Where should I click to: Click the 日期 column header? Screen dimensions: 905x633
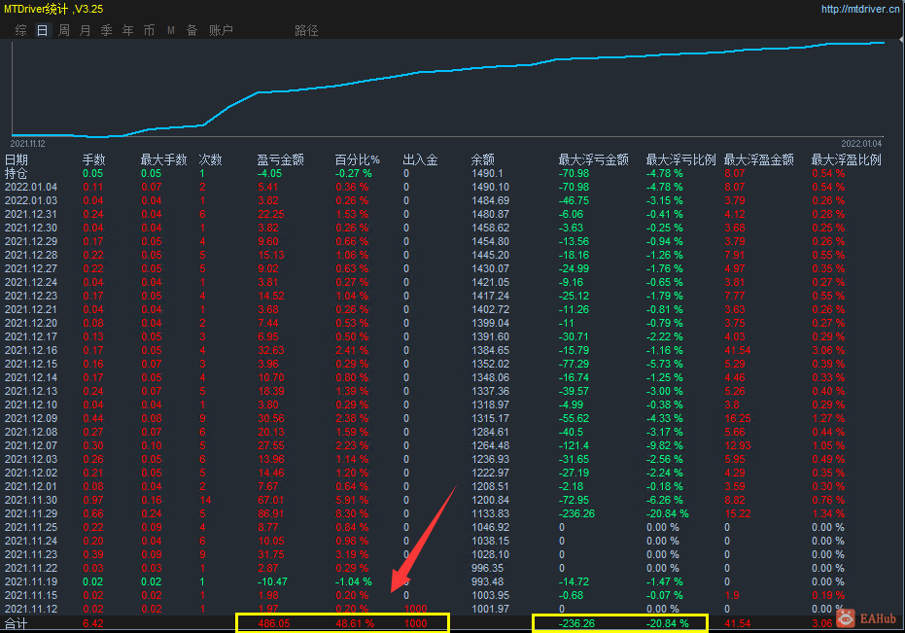pos(17,160)
